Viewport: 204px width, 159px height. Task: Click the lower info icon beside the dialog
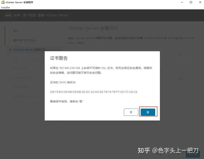[180, 79]
